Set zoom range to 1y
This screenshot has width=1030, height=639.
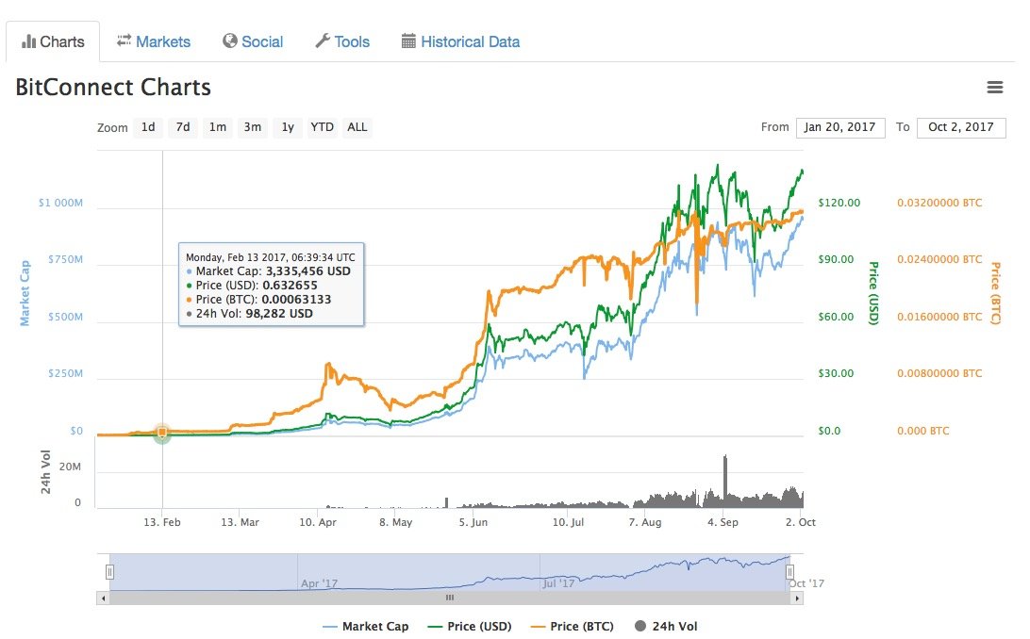(x=287, y=127)
